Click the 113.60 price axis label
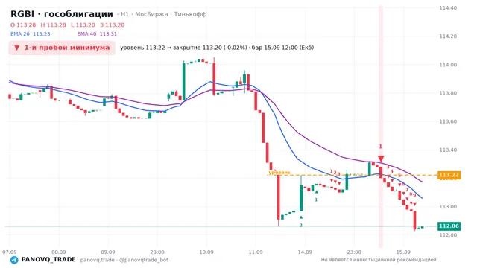The image size is (477, 268). pos(448,121)
